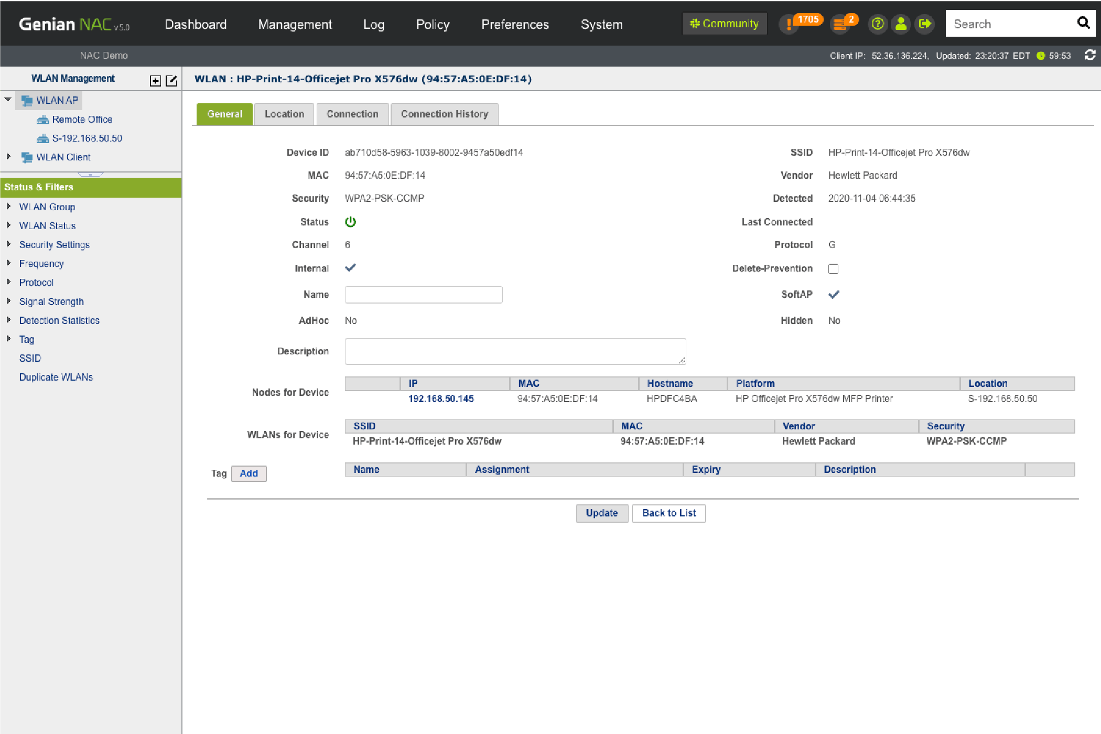
Task: Open the node IP link 192.168.50.145
Action: pos(440,399)
